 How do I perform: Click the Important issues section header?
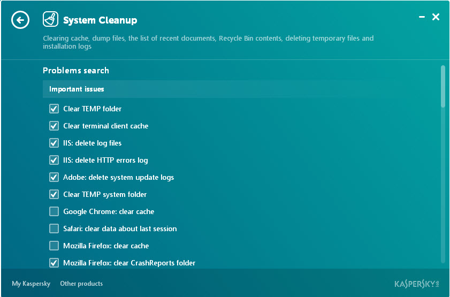coord(241,89)
